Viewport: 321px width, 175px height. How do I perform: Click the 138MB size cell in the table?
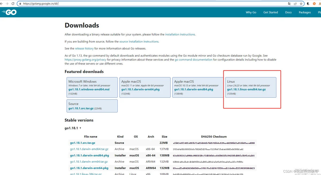164,155
